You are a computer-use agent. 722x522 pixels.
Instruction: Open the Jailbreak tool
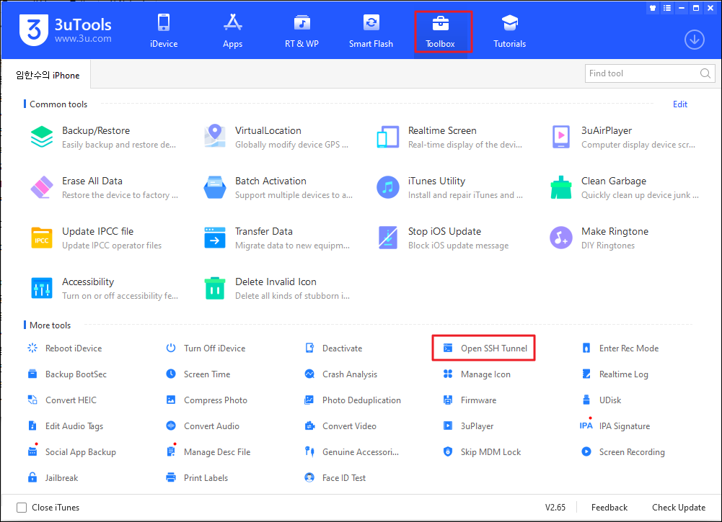click(53, 477)
